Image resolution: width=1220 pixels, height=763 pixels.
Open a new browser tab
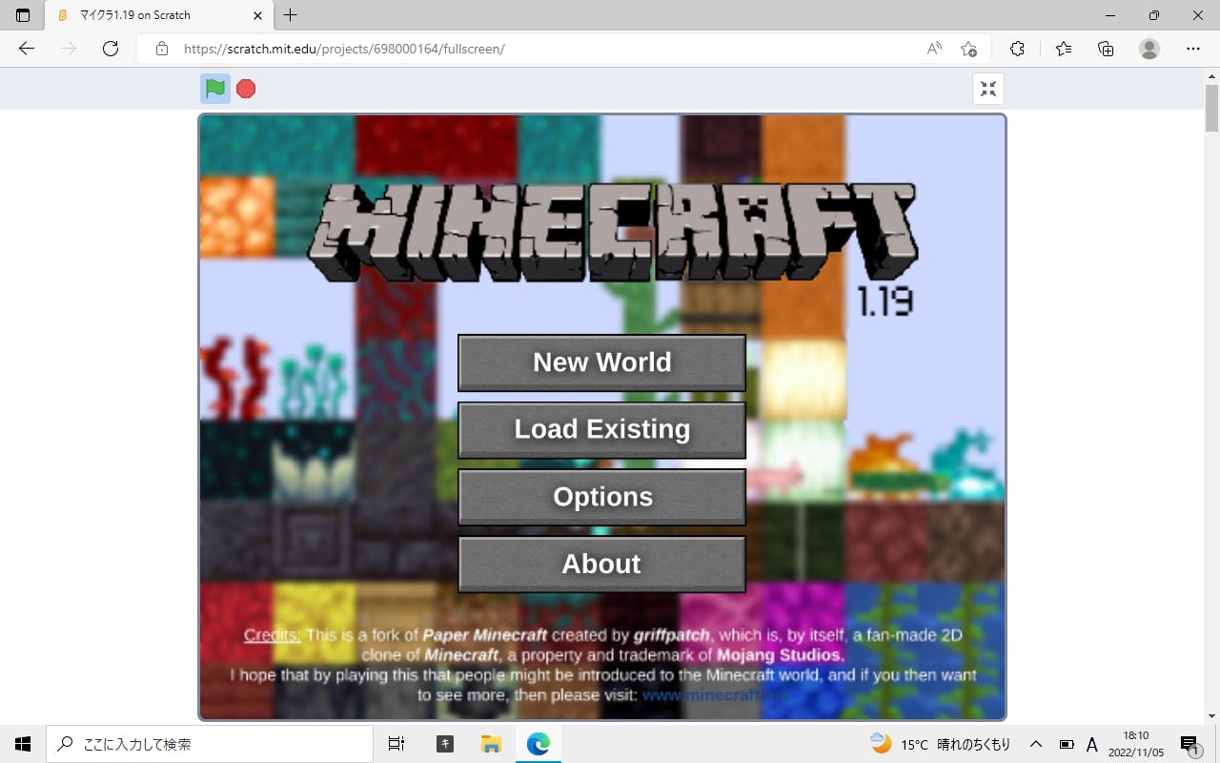tap(291, 15)
